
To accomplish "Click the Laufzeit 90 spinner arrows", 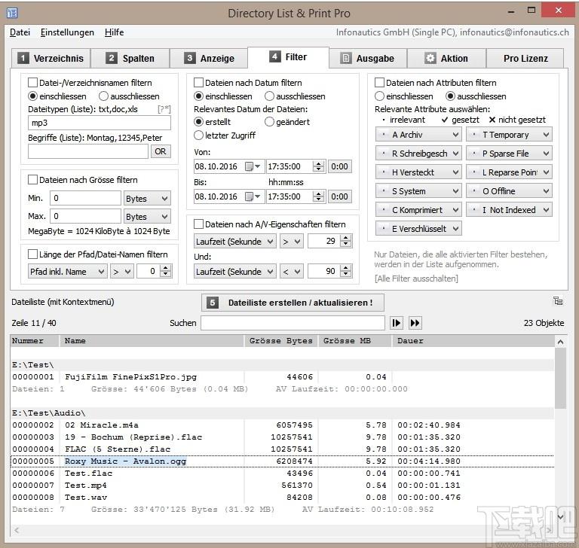I will [345, 272].
